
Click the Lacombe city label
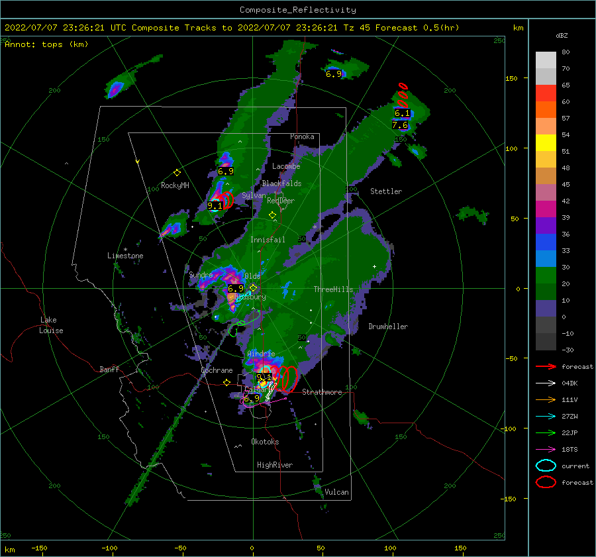click(286, 166)
